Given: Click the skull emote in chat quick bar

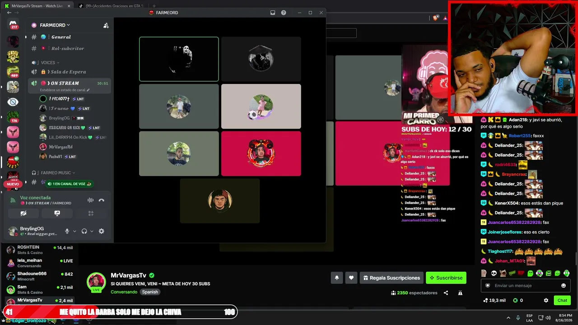Looking at the screenshot, I should coord(494,273).
